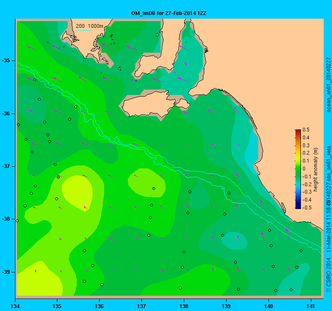Click the '200 1000m' isobath legend label

tap(90, 26)
